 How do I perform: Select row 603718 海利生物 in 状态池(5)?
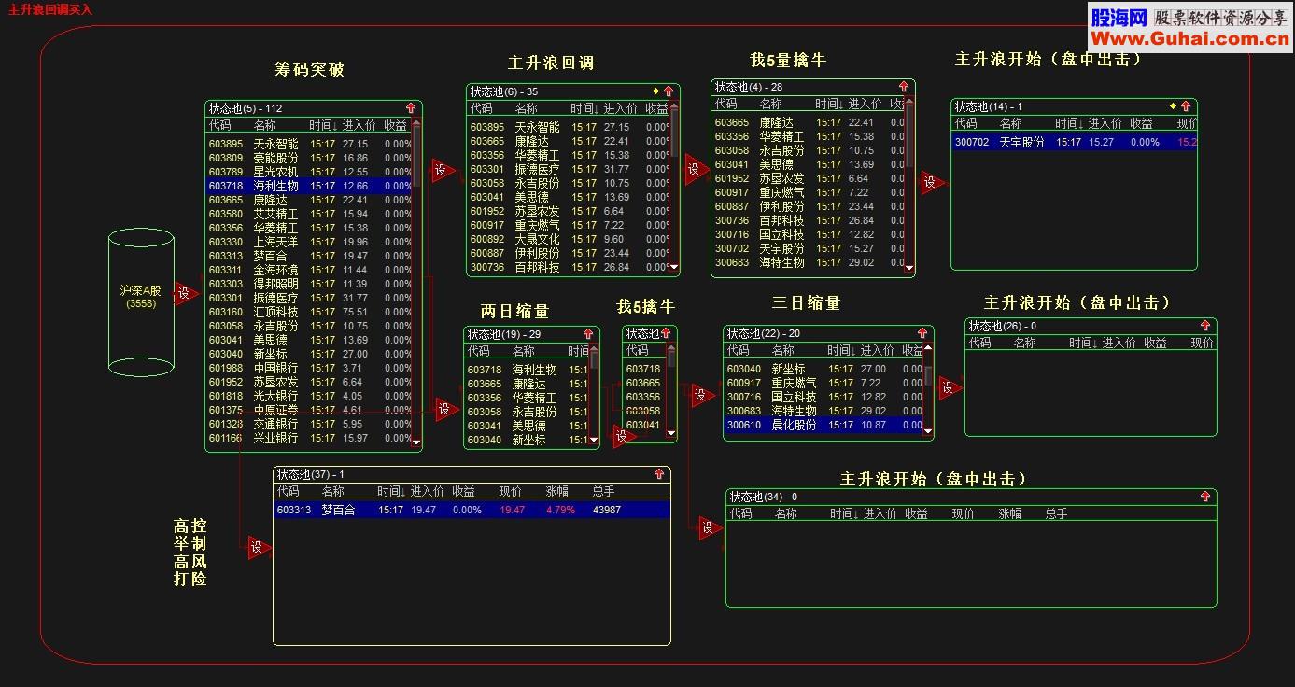click(x=309, y=186)
